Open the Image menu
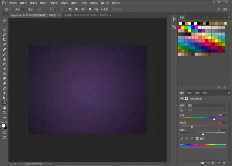The height and width of the screenshot is (166, 232). [x=33, y=3]
